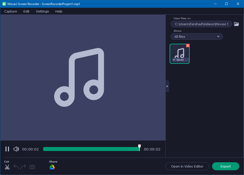
Task: Share to Google Drive
Action: 52,167
